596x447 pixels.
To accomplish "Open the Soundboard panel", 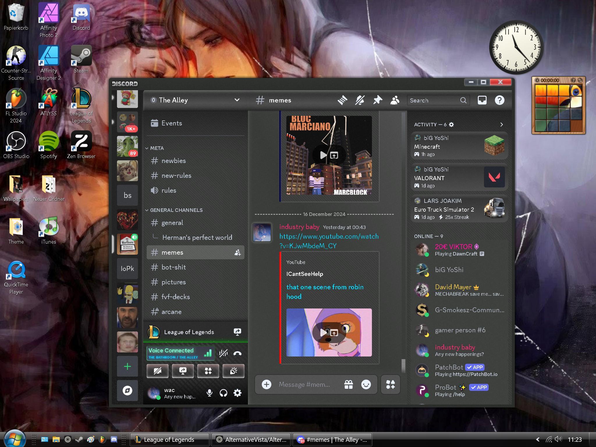I will (233, 371).
